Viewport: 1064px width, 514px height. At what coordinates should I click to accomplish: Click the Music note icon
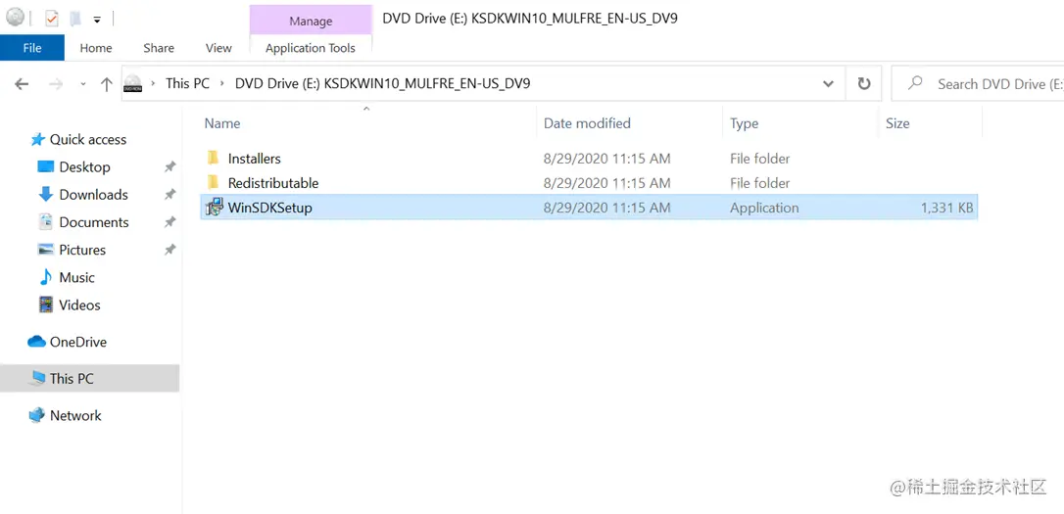(x=45, y=277)
